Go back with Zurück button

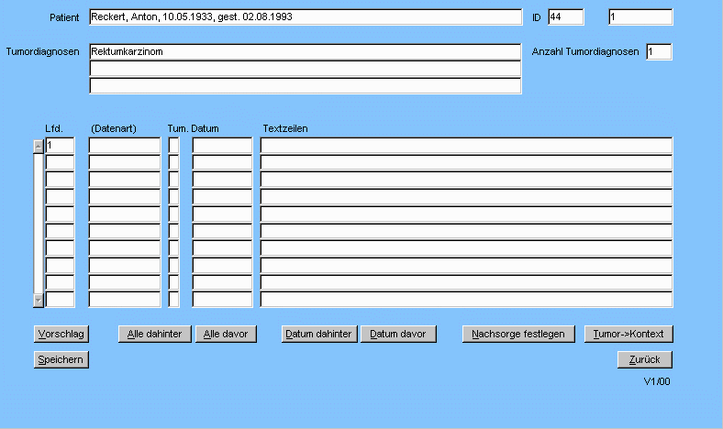[646, 359]
